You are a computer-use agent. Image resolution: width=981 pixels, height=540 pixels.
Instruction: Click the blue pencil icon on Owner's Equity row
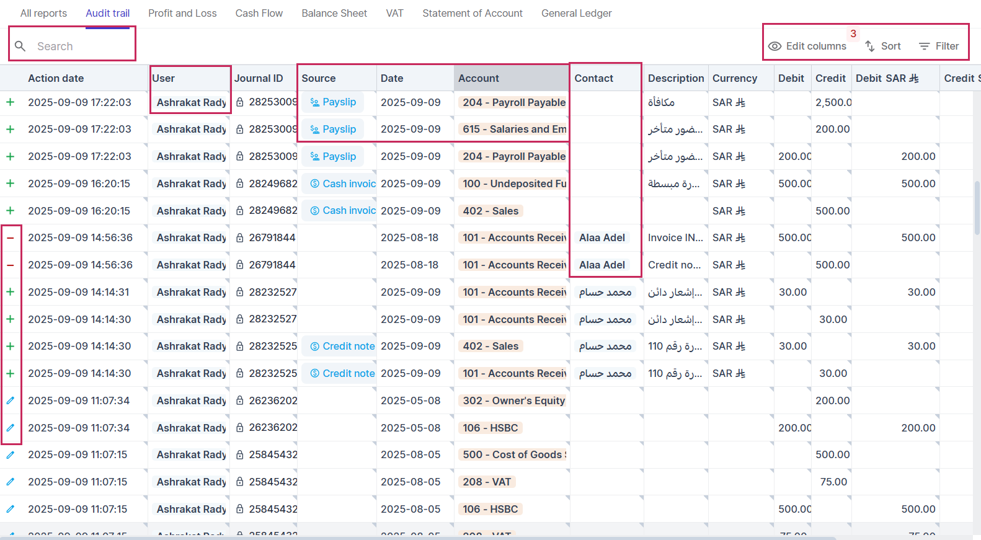coord(11,401)
